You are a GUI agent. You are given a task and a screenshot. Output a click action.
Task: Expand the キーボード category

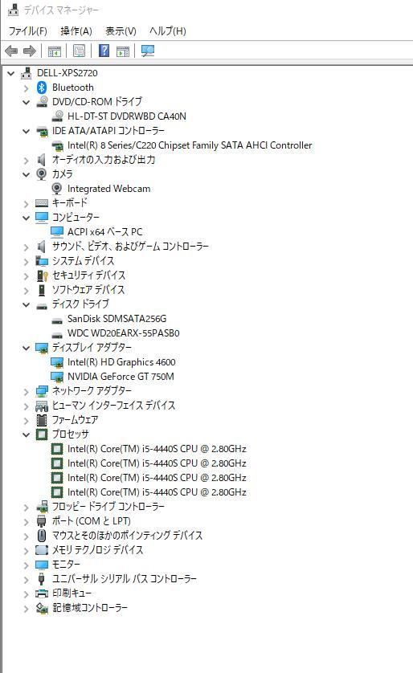click(x=27, y=203)
